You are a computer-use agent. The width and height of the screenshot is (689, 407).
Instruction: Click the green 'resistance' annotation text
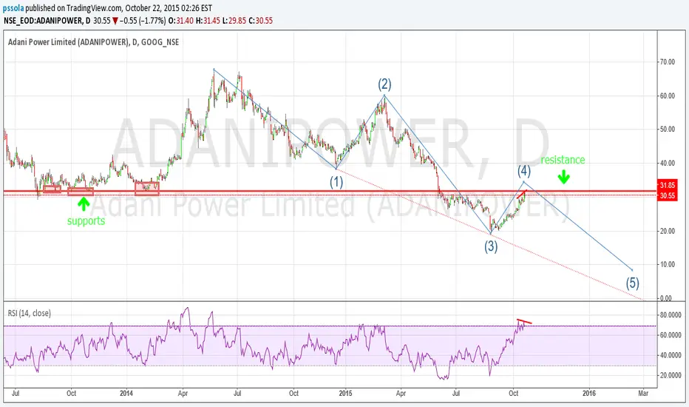coord(563,160)
